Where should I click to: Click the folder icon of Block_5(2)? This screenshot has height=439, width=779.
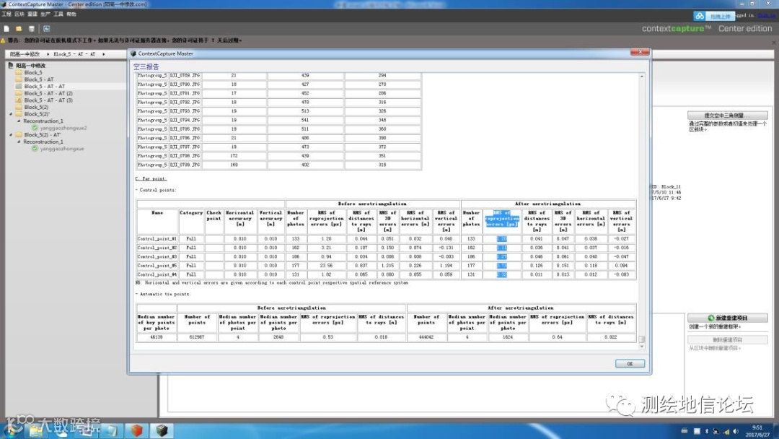pos(19,108)
